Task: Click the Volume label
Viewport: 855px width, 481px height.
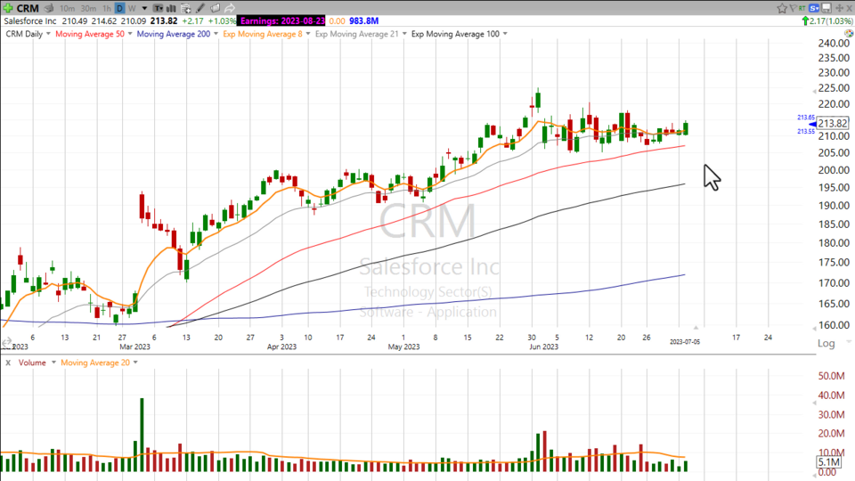Action: tap(32, 363)
